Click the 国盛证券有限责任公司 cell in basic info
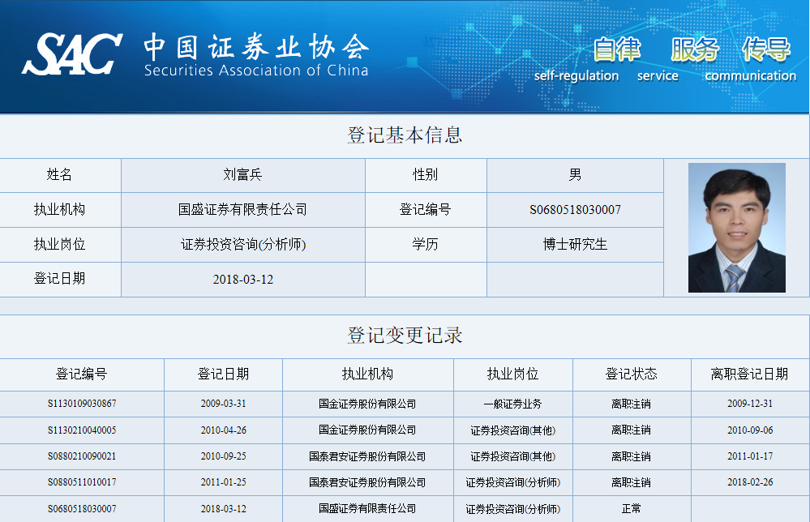Viewport: 810px width, 522px height. click(242, 209)
